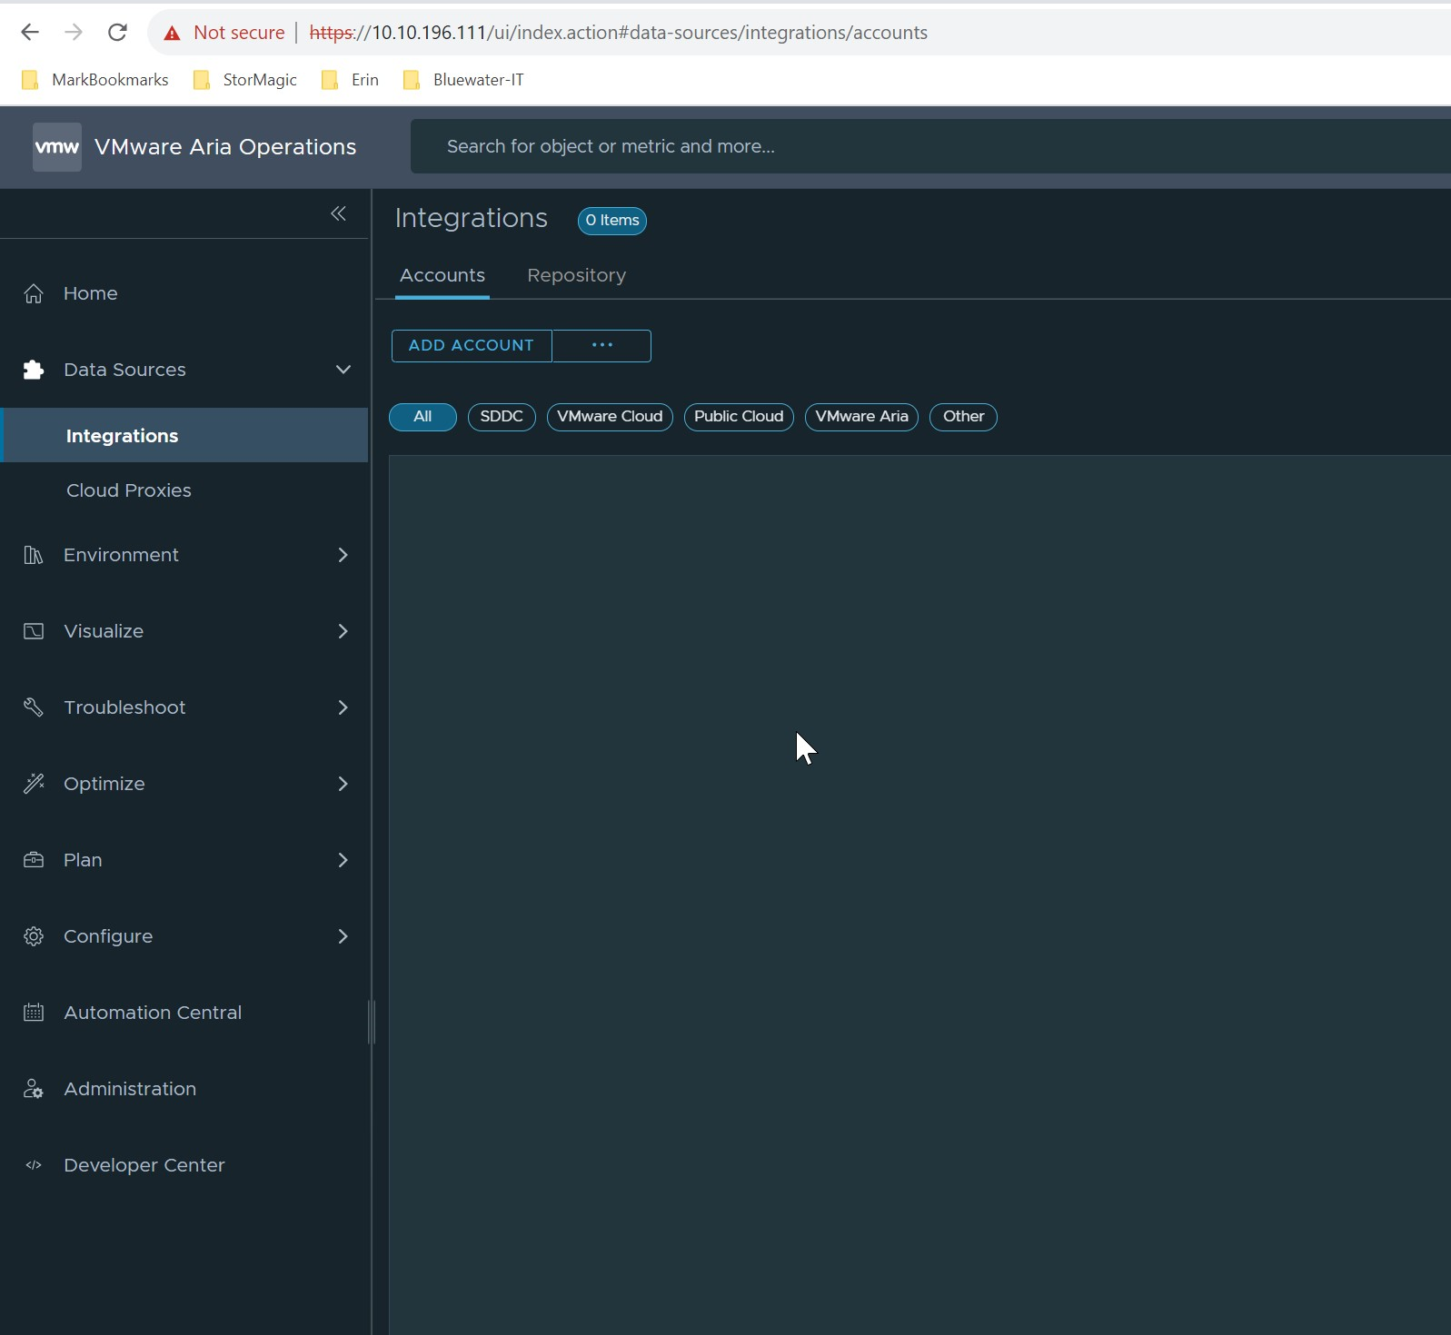Click the Data Sources puzzle icon

coord(34,370)
